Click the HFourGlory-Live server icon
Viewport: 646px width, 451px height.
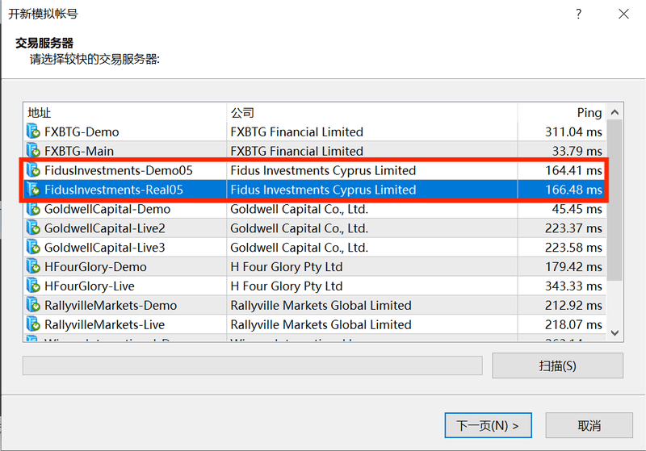(33, 286)
